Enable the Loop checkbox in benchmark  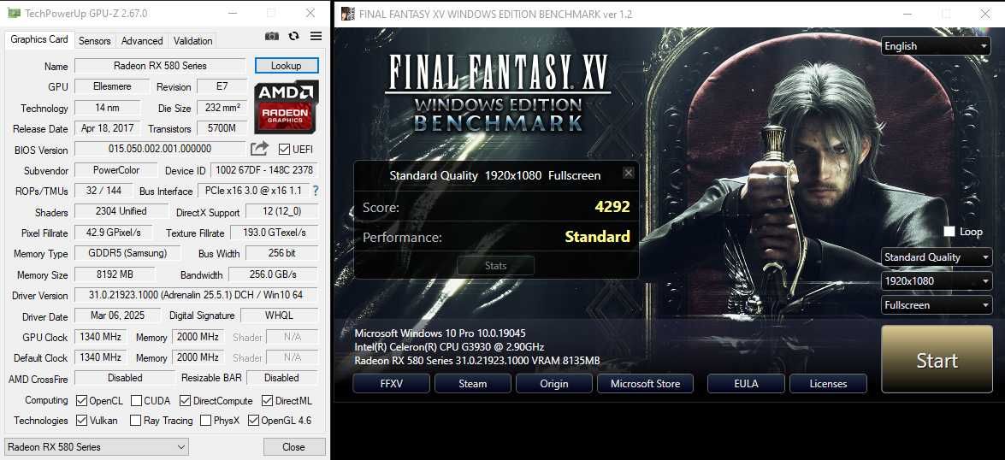coord(949,231)
